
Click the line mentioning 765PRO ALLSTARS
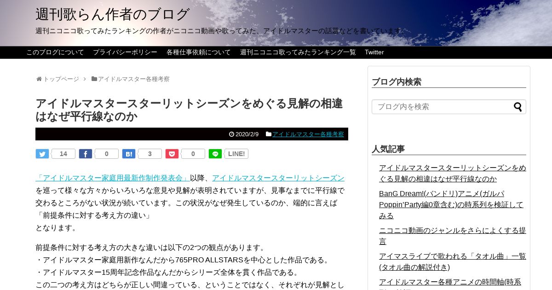[x=184, y=260]
